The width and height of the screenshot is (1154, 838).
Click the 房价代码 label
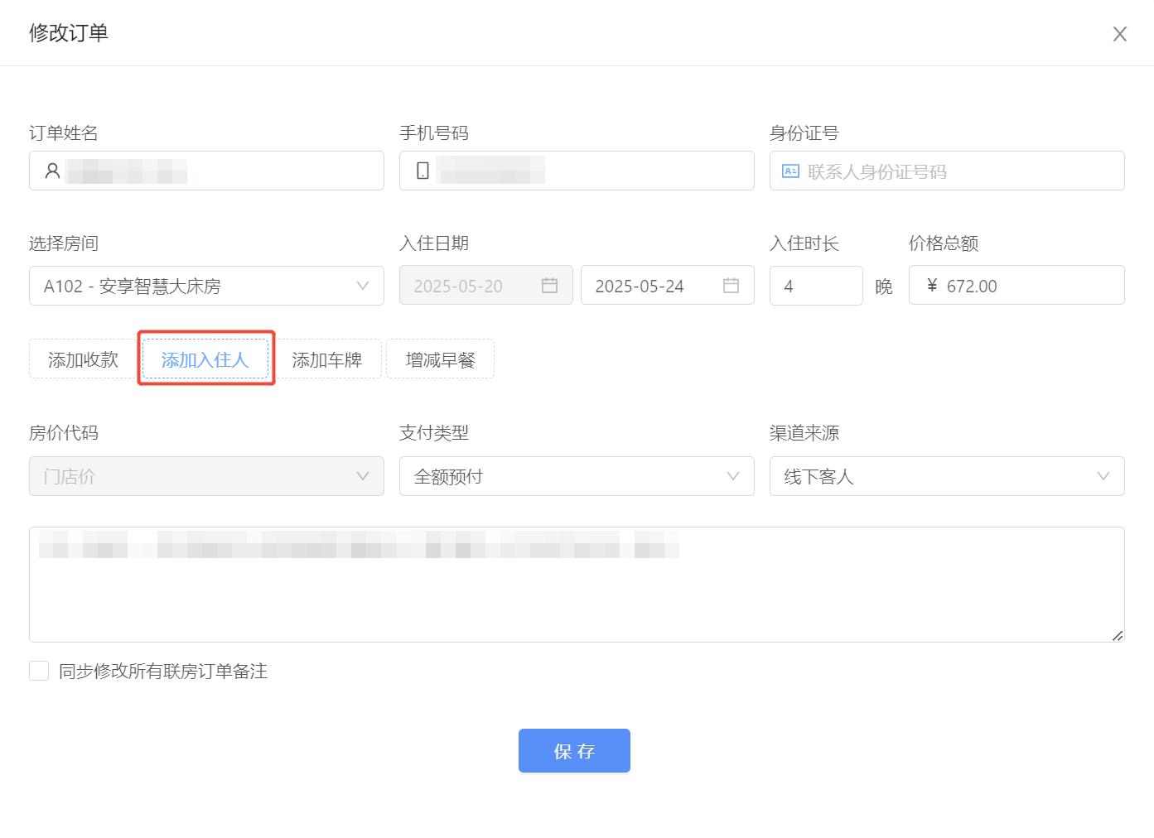coord(64,433)
